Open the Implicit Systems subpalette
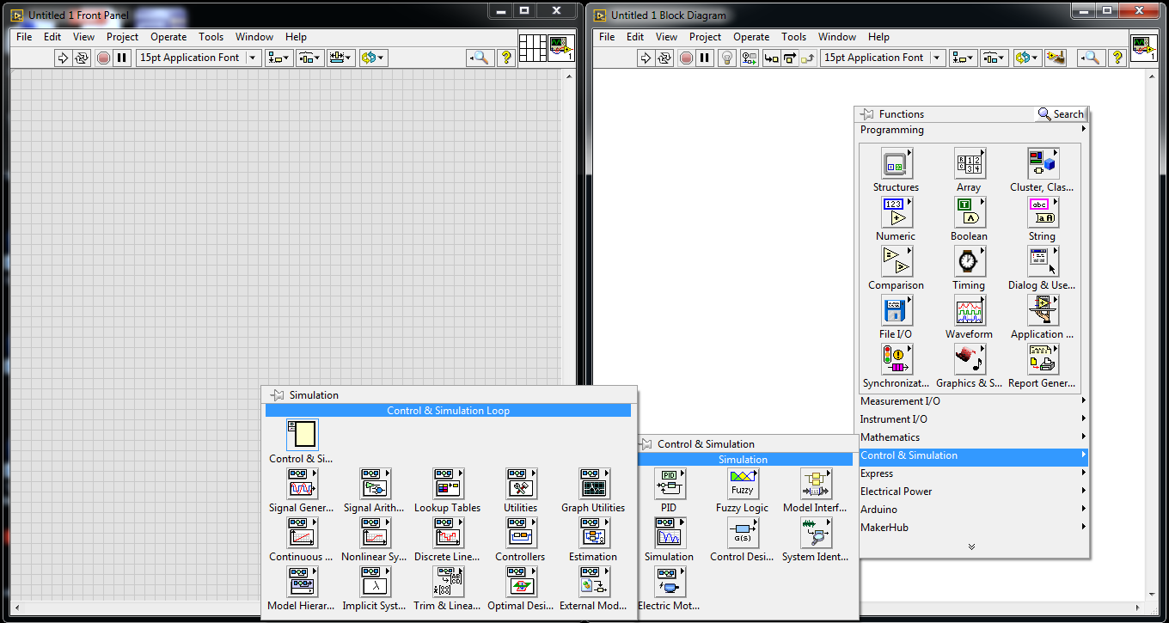 (x=375, y=583)
